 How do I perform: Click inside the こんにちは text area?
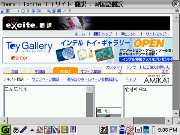(45, 102)
